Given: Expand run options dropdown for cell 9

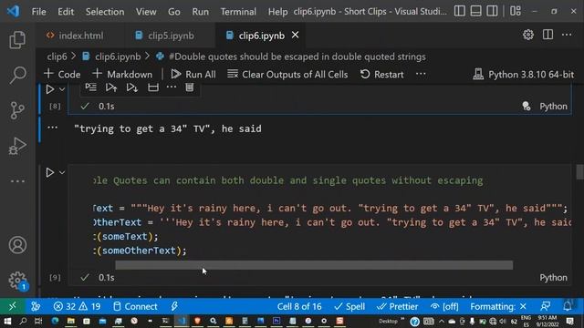Looking at the screenshot, I should click(x=62, y=172).
